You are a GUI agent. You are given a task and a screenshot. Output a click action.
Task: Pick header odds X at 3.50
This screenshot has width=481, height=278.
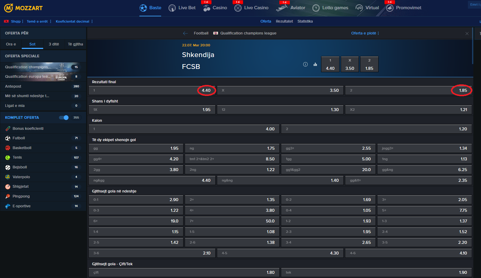click(350, 64)
